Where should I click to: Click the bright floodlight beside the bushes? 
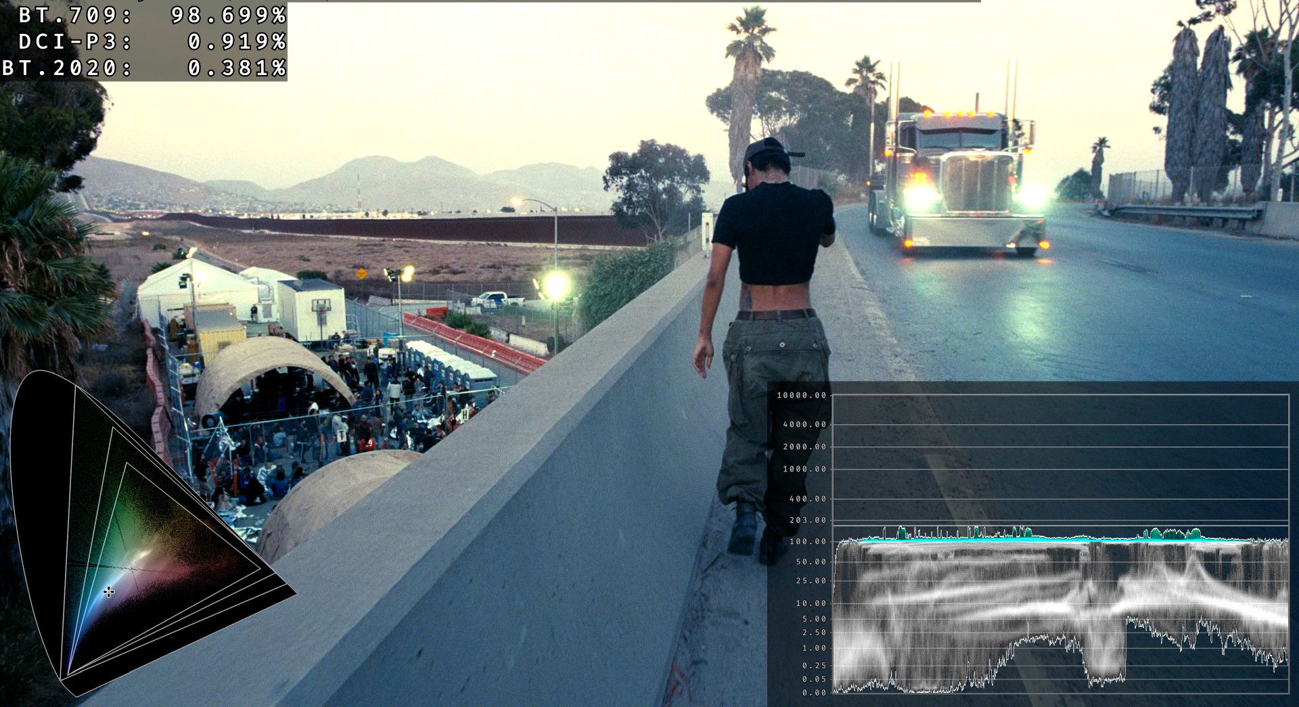point(555,286)
